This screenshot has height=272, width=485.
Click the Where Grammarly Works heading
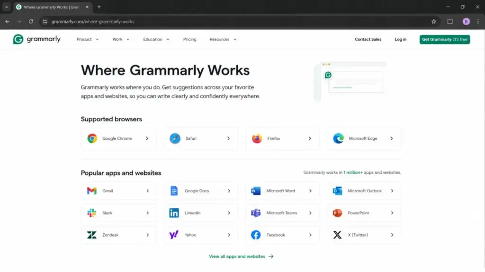click(x=165, y=70)
